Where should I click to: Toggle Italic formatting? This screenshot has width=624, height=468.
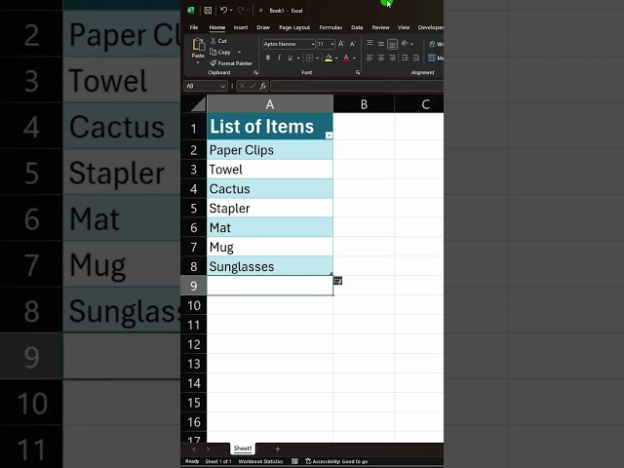(279, 58)
